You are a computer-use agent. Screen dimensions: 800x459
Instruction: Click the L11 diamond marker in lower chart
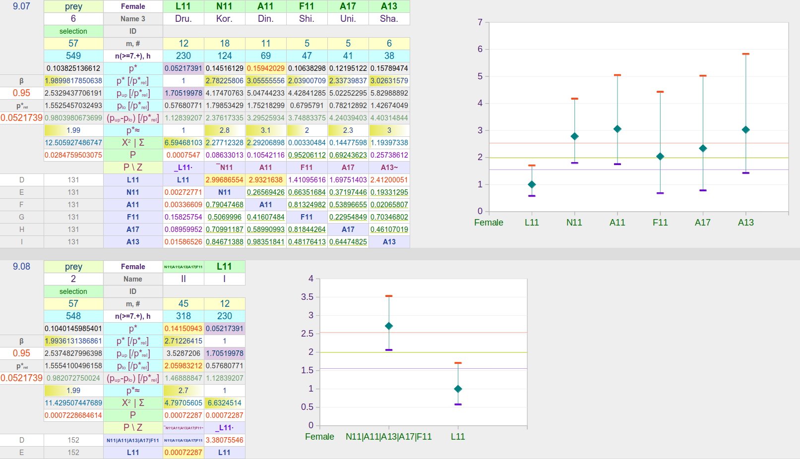[x=458, y=389]
